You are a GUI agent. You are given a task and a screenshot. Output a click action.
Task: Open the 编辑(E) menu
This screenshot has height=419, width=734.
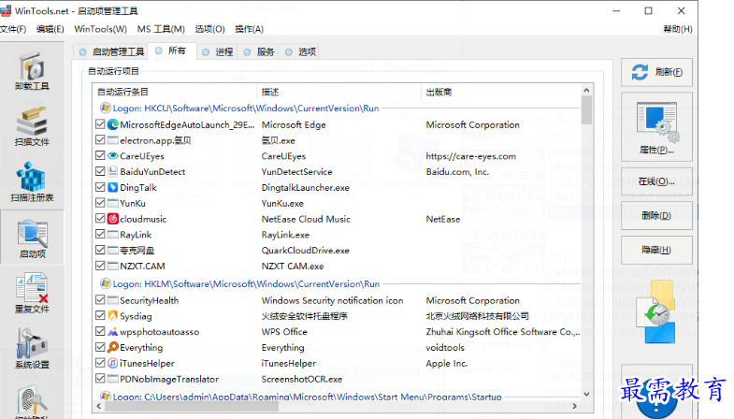click(x=50, y=29)
